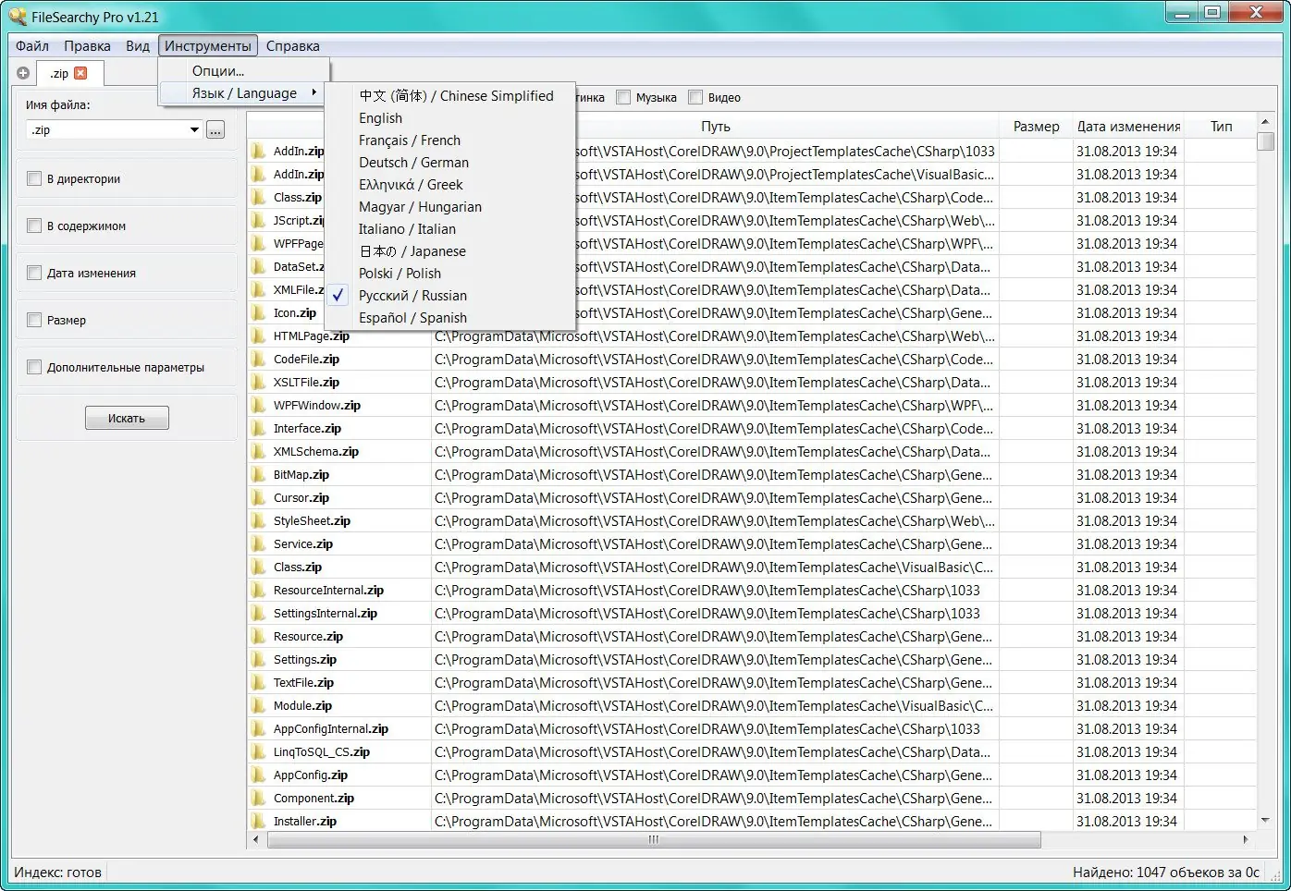1291x891 pixels.
Task: Select the XSLTFile.zip file icon
Action: 259,382
